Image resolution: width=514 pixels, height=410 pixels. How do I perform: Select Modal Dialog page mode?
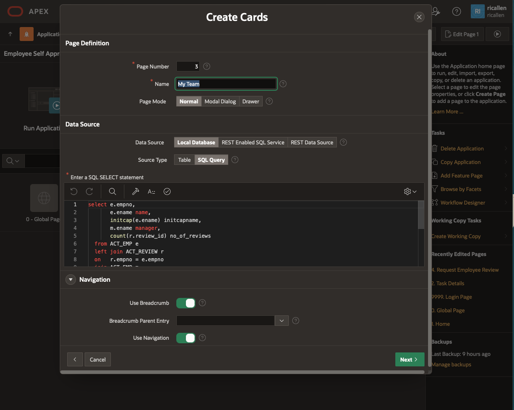click(220, 101)
